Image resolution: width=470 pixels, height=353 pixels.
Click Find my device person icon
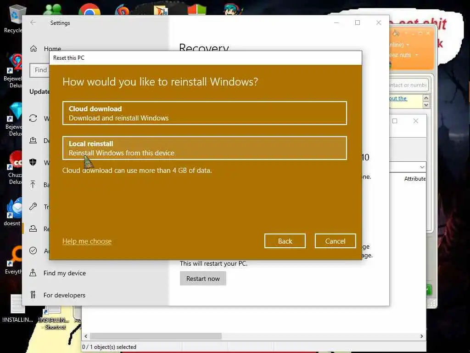click(33, 273)
